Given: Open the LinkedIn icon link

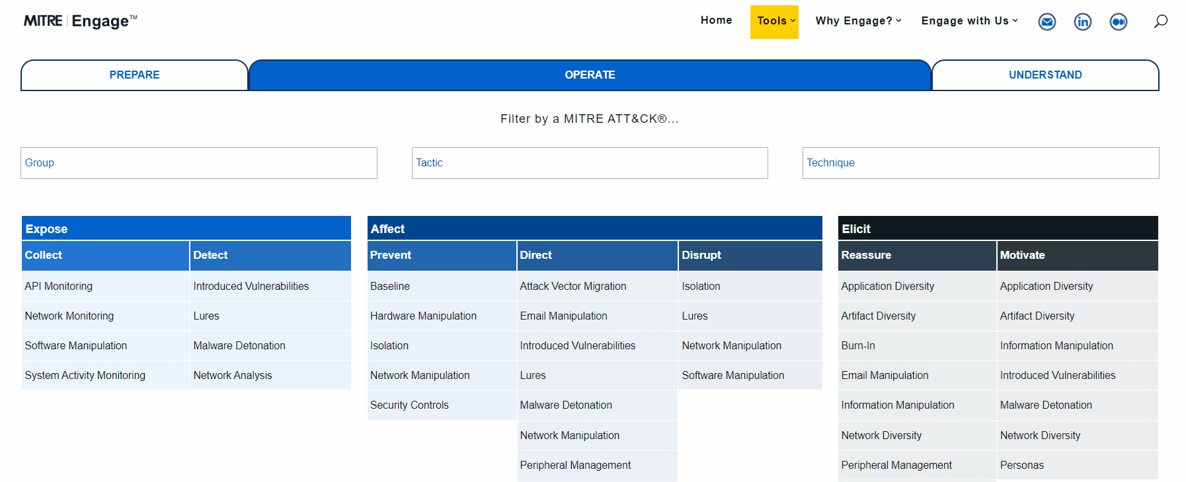Looking at the screenshot, I should 1083,22.
